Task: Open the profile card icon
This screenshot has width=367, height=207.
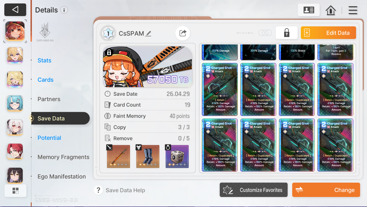Action: (309, 10)
